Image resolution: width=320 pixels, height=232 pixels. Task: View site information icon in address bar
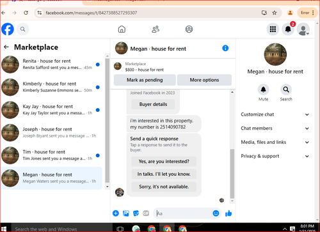coord(40,13)
